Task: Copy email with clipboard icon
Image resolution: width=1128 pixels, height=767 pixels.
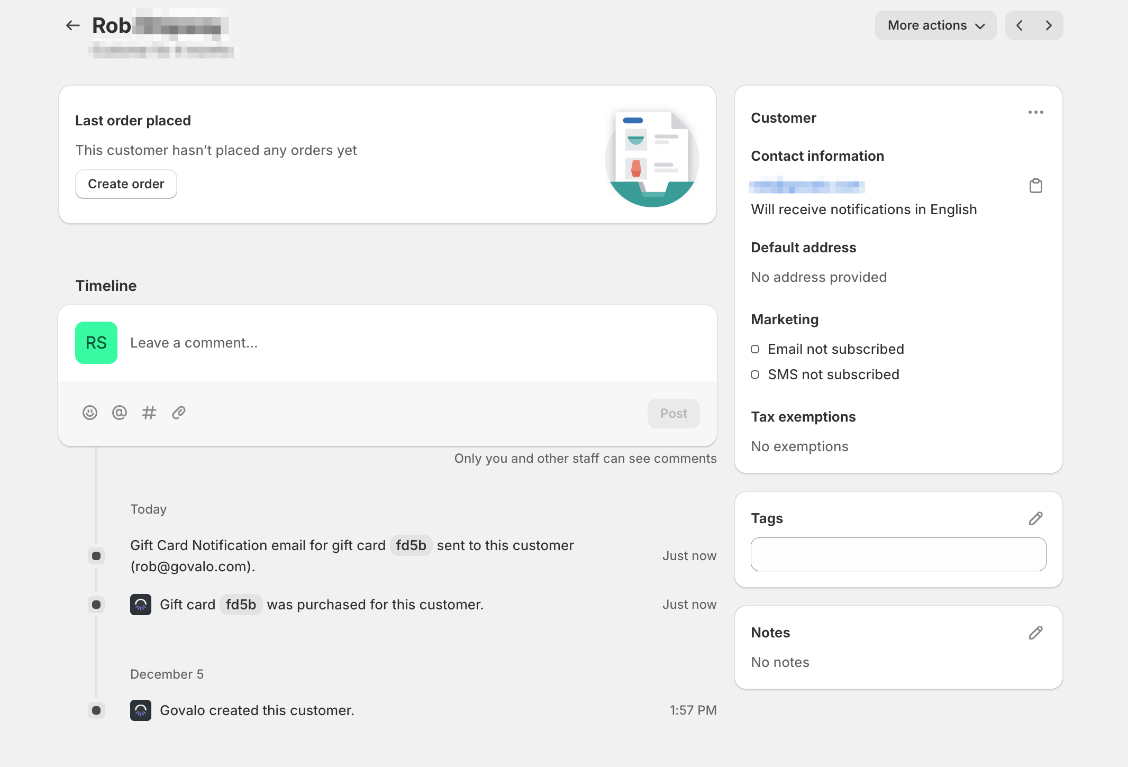Action: (1035, 186)
